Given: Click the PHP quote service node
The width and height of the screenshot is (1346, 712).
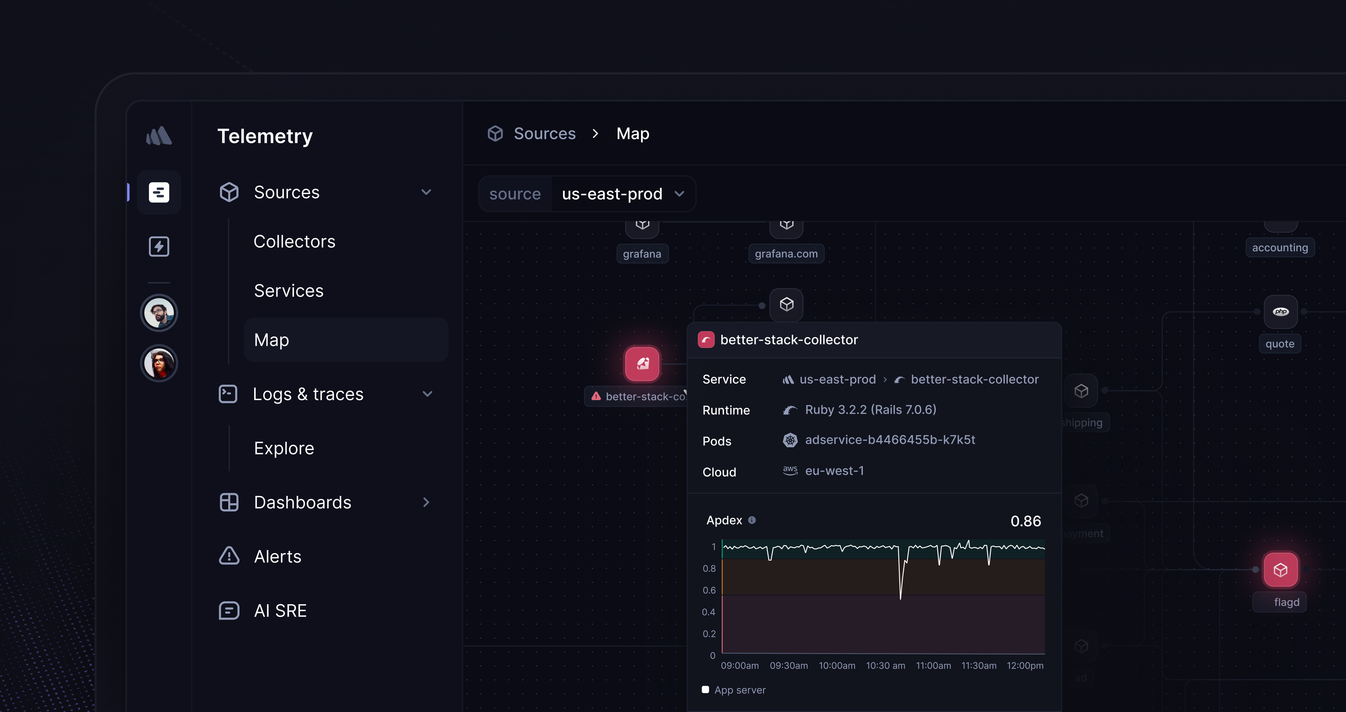Looking at the screenshot, I should click(x=1280, y=311).
